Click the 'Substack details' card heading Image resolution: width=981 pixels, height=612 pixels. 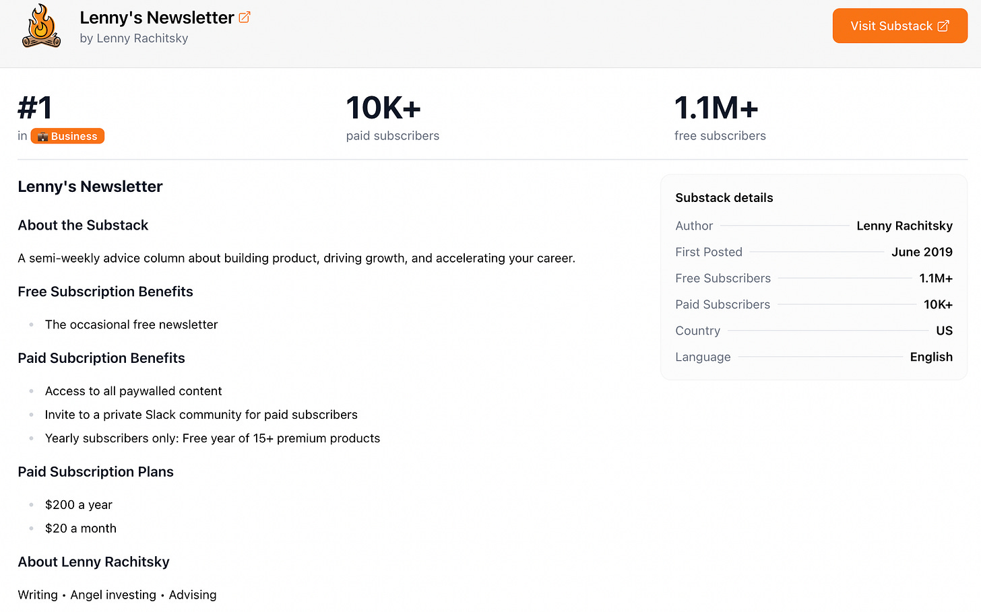[x=724, y=198]
